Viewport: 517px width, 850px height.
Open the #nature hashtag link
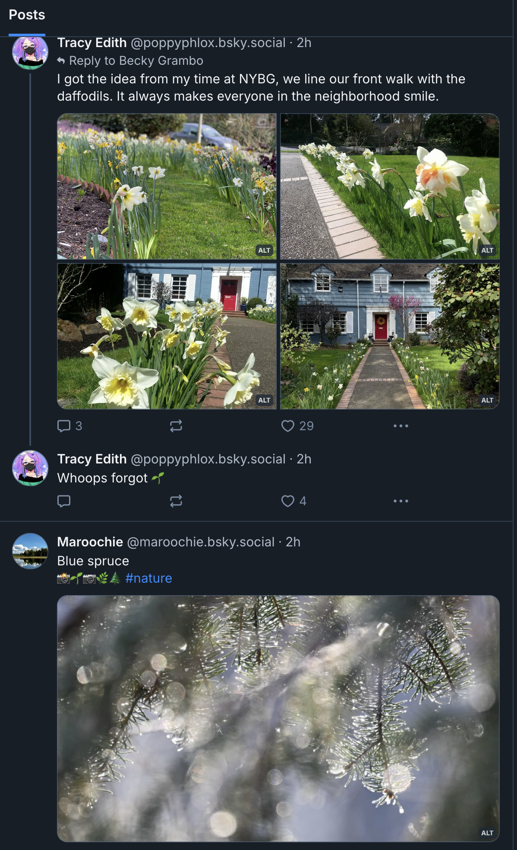point(148,578)
